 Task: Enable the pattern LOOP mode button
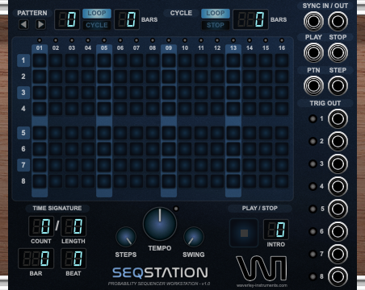click(x=97, y=13)
